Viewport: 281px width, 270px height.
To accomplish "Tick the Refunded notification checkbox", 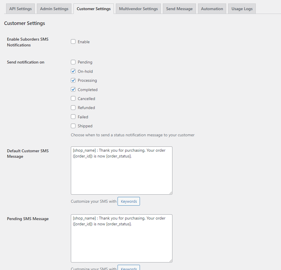I will [73, 108].
